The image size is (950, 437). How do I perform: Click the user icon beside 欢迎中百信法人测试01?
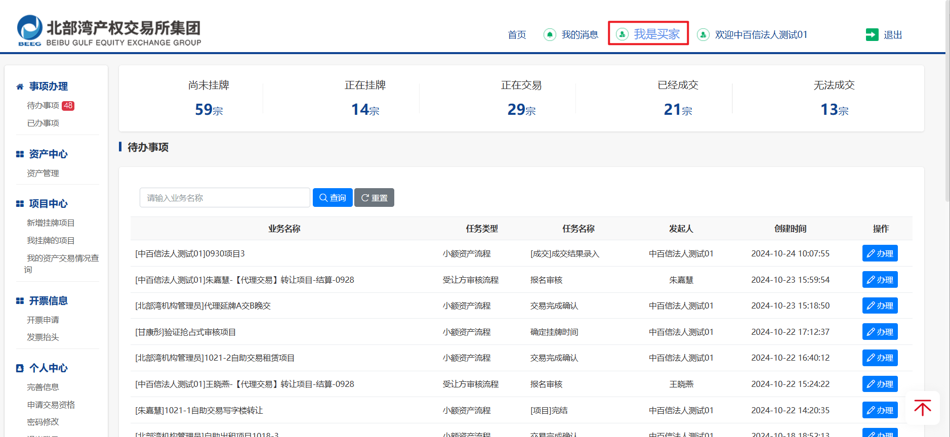[x=703, y=34]
